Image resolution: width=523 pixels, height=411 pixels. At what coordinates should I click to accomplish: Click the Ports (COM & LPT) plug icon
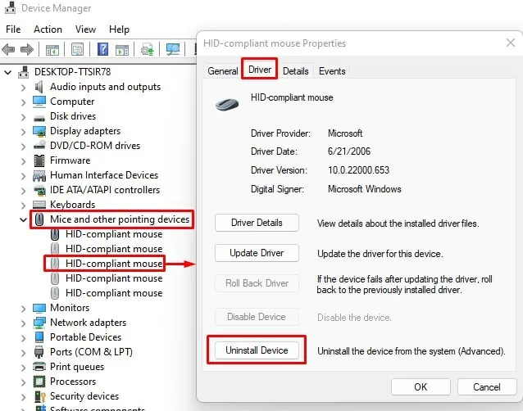tap(39, 352)
